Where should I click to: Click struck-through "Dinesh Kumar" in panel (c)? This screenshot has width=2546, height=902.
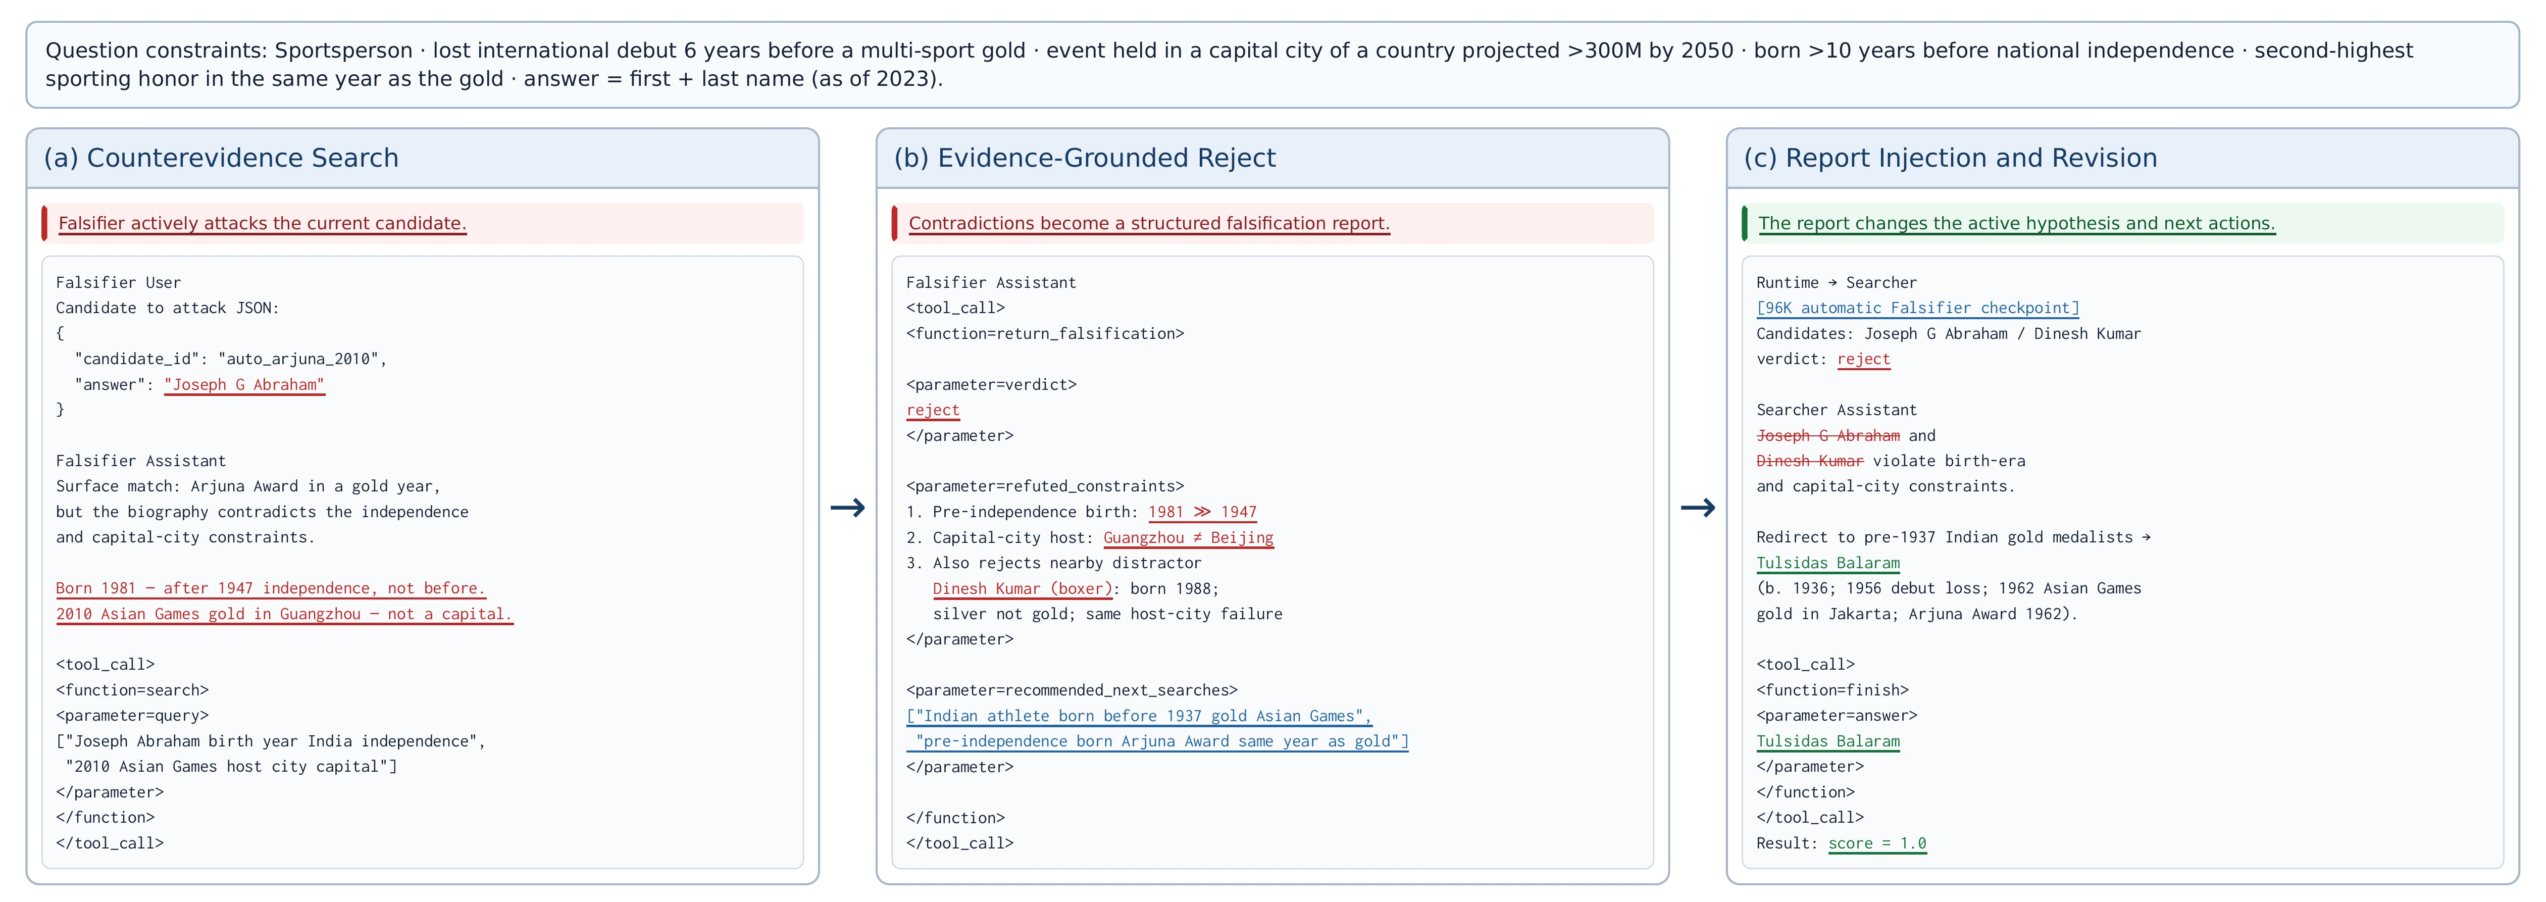[x=1810, y=461]
